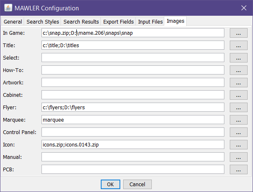This screenshot has height=192, width=253.
Task: Browse for How-To image folder
Action: click(238, 70)
